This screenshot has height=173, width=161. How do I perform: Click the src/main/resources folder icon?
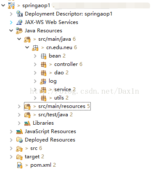[x=27, y=107]
